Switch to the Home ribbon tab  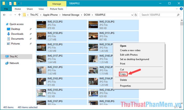pos(18,9)
